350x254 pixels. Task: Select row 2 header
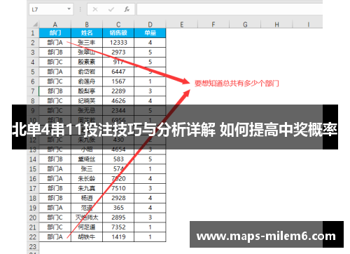[x=33, y=43]
